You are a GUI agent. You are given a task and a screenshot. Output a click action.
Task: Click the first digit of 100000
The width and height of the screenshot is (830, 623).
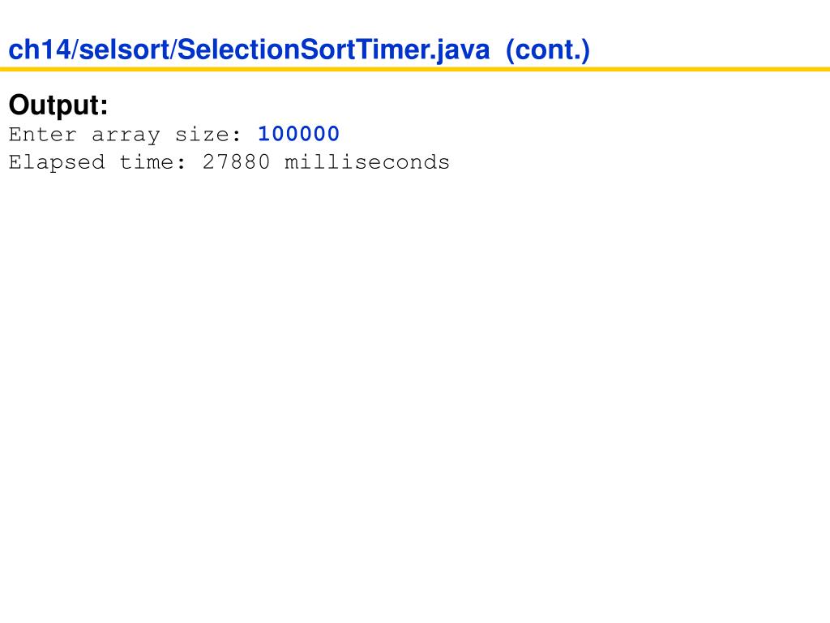click(x=264, y=134)
